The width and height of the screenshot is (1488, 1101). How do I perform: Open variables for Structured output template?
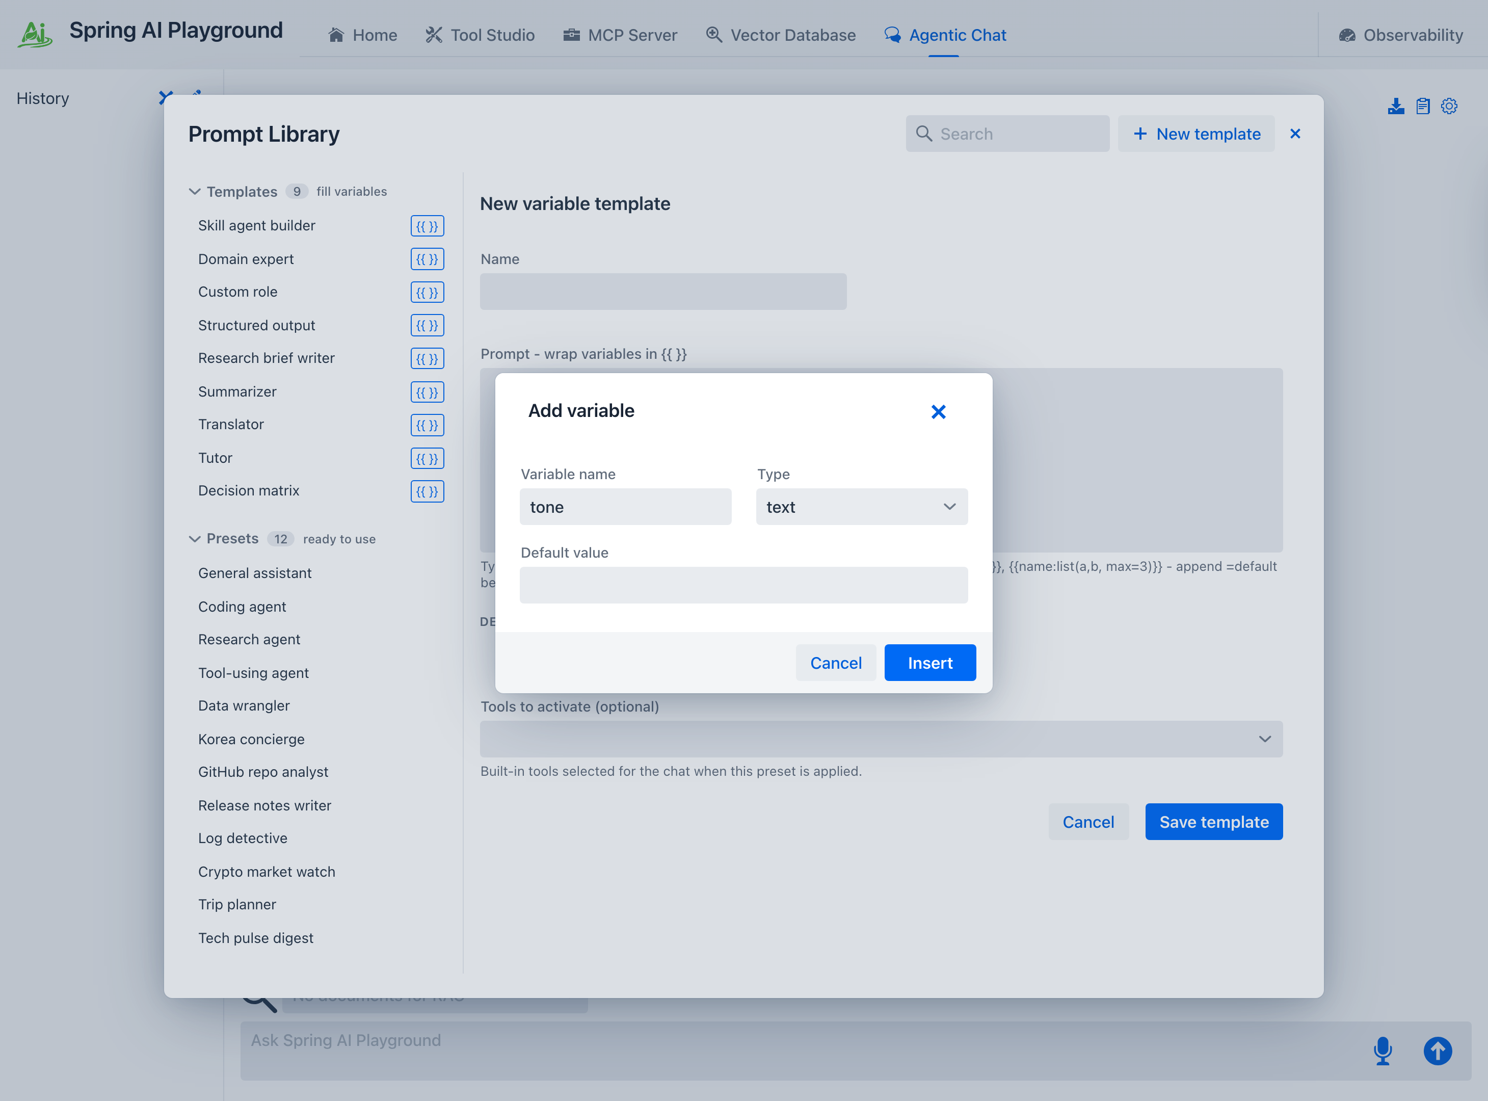[427, 325]
